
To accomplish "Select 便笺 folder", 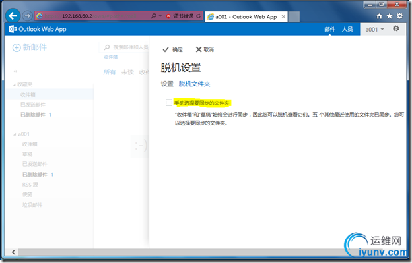I will pyautogui.click(x=27, y=194).
